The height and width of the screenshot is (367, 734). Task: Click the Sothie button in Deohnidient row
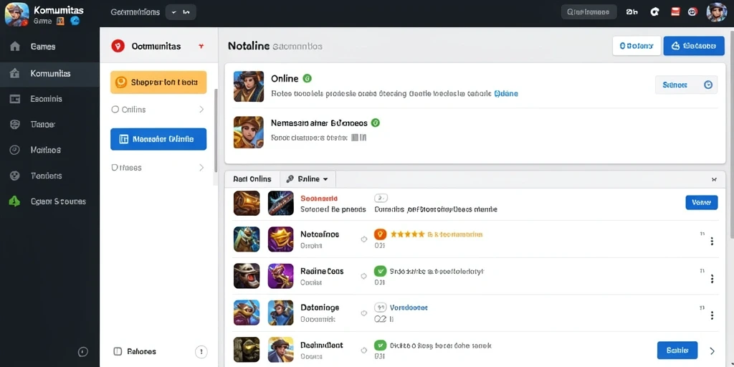tap(677, 350)
